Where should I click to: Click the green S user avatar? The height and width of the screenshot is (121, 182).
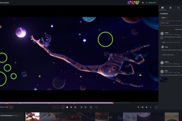[x=137, y=3]
